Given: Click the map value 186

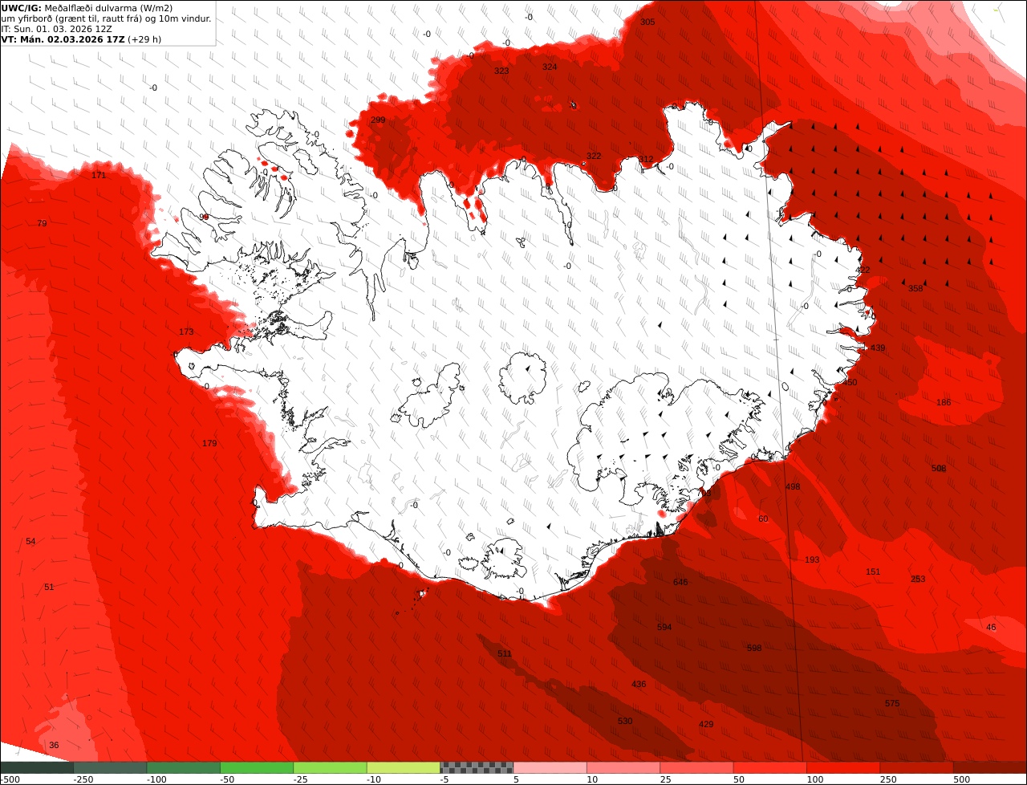Looking at the screenshot, I should [x=944, y=402].
